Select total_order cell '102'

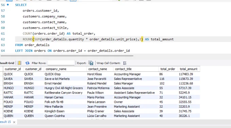tap(162, 84)
